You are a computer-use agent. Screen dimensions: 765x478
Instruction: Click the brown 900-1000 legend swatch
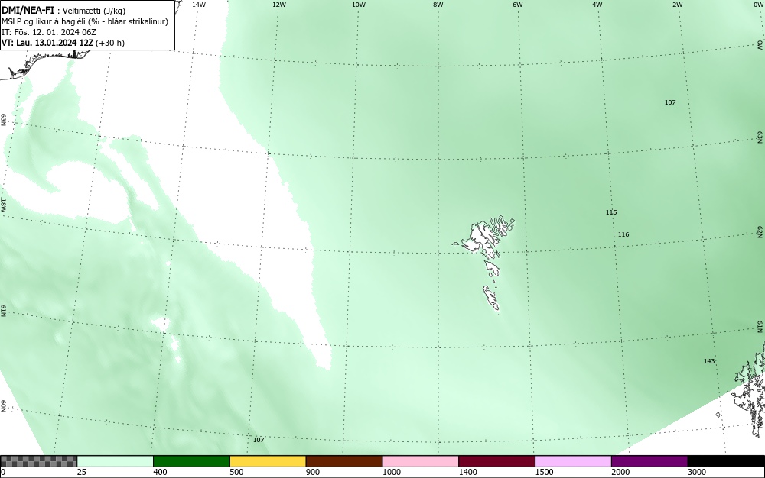click(x=344, y=461)
